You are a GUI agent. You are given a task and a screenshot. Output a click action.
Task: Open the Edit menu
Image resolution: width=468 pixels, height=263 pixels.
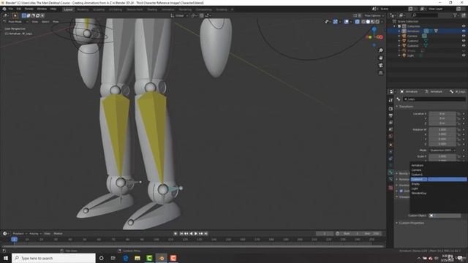(19, 9)
